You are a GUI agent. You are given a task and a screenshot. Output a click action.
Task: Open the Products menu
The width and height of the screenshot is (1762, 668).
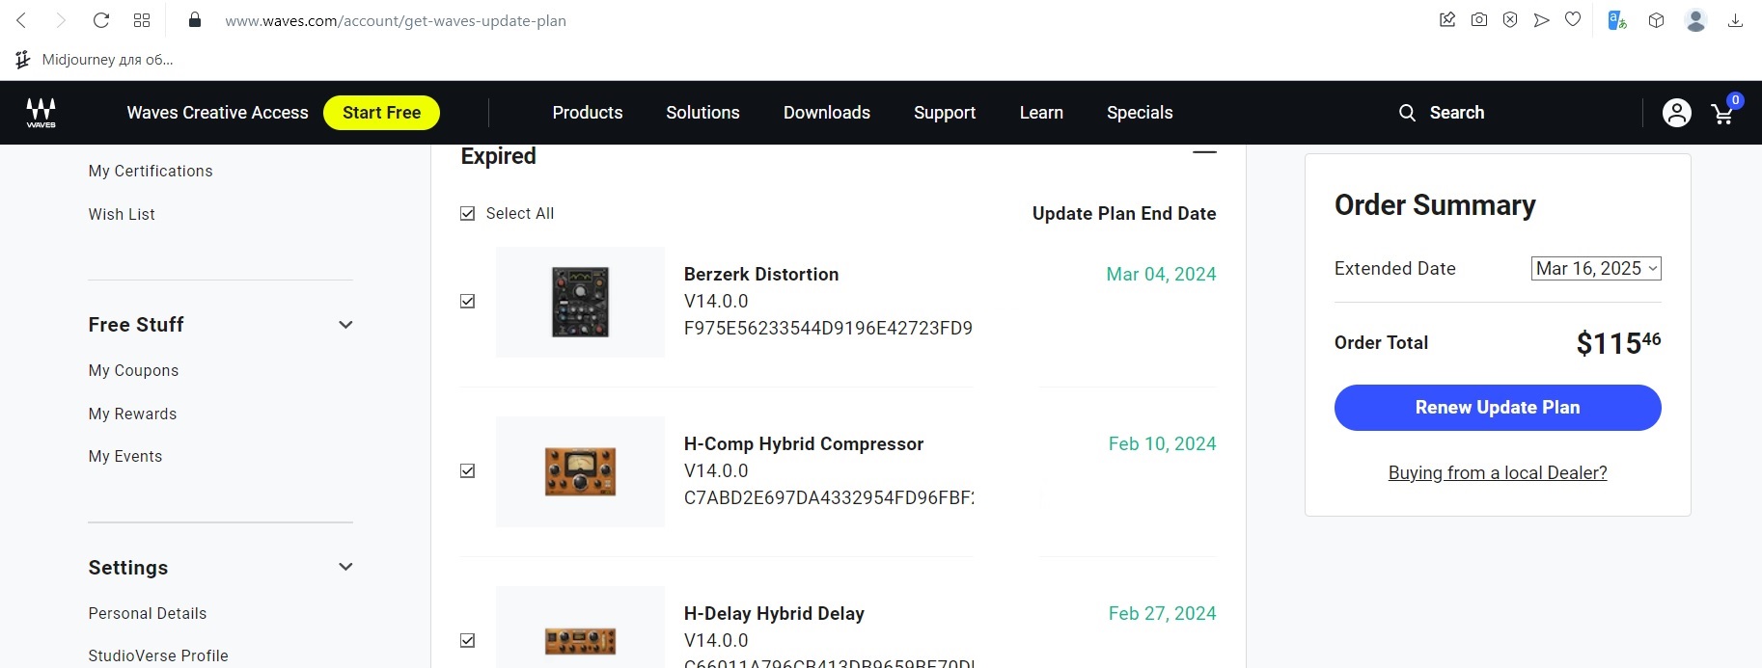pyautogui.click(x=587, y=113)
